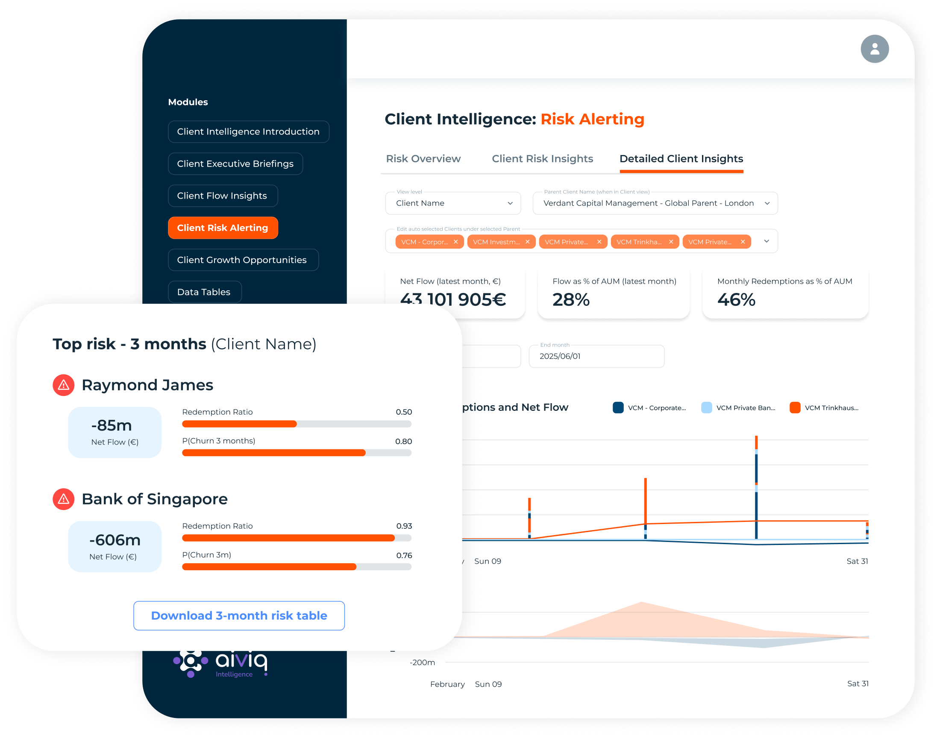Toggle VCM Private Ban... legend series
The image size is (937, 738).
[738, 408]
